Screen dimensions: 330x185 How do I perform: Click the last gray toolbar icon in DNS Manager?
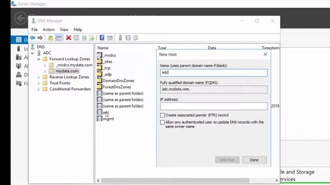(x=136, y=38)
